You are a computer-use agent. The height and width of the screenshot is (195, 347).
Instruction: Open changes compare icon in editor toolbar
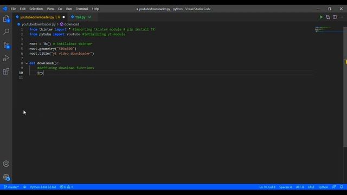coord(328,17)
